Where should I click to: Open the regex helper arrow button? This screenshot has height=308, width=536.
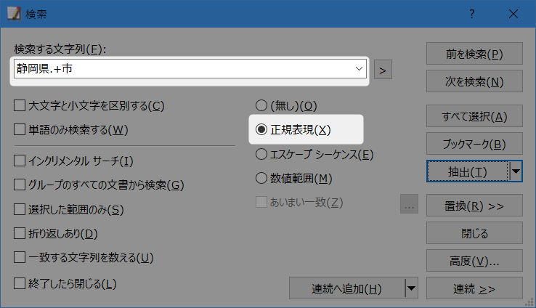click(x=383, y=70)
